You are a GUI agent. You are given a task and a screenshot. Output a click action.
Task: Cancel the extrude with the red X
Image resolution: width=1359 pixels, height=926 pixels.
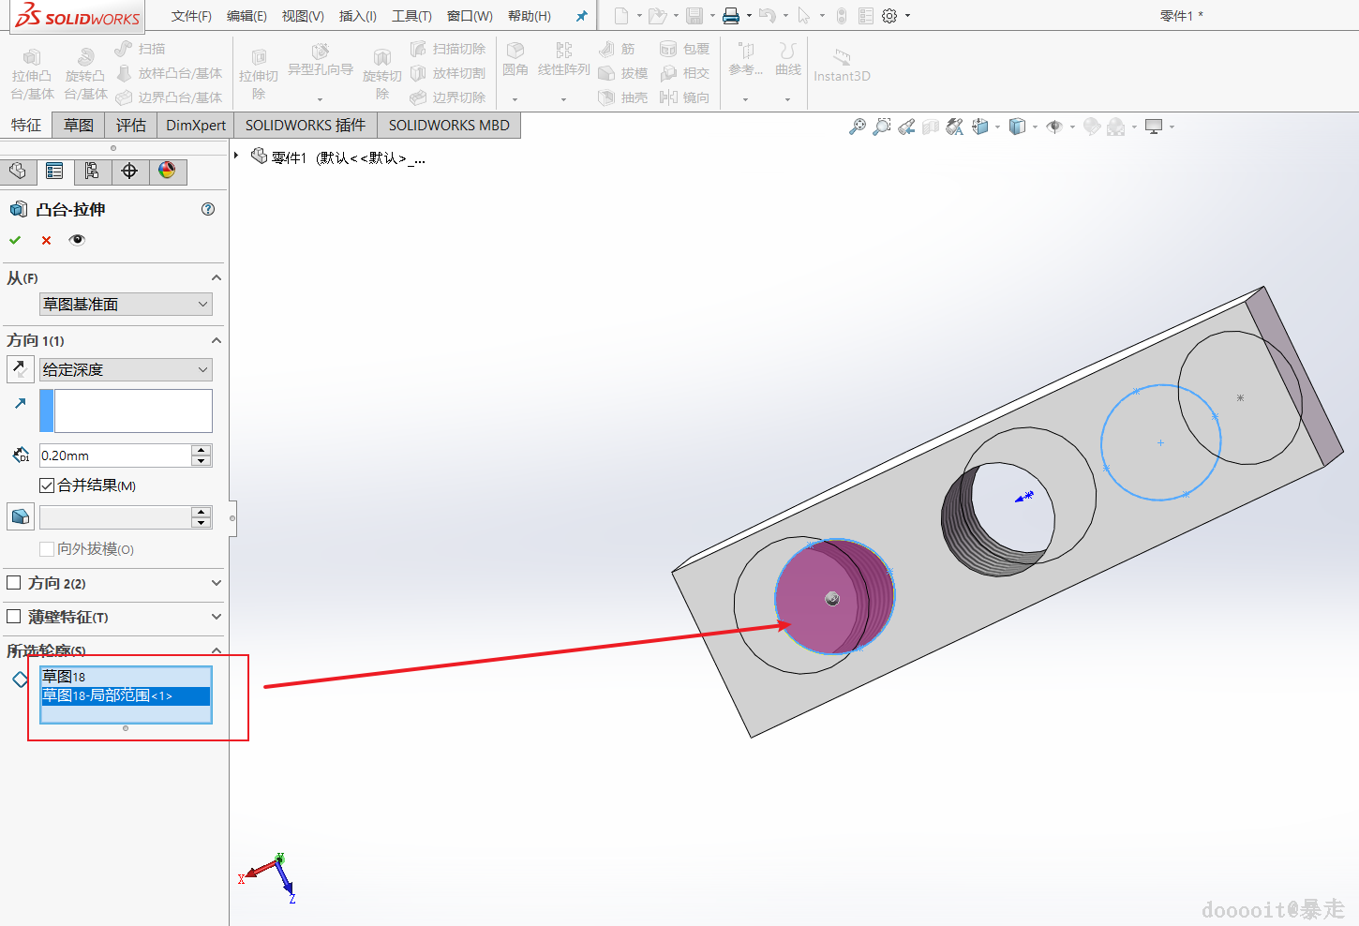point(46,240)
